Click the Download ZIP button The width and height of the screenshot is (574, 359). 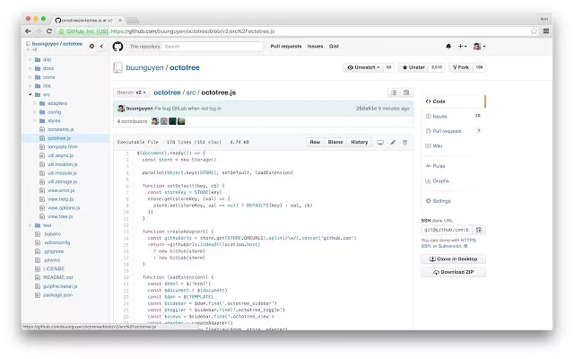[453, 272]
